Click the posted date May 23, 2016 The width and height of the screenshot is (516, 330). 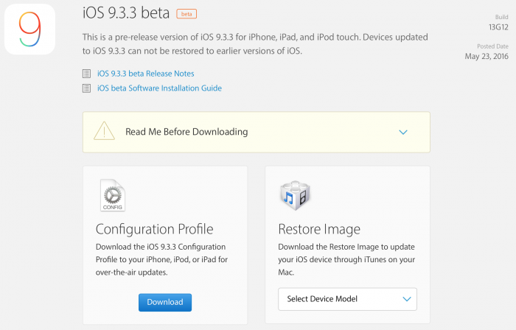(487, 56)
